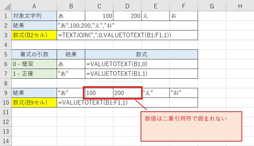Click cell '0 - 簡潔'
This screenshot has height=146, width=254.
tap(34, 64)
